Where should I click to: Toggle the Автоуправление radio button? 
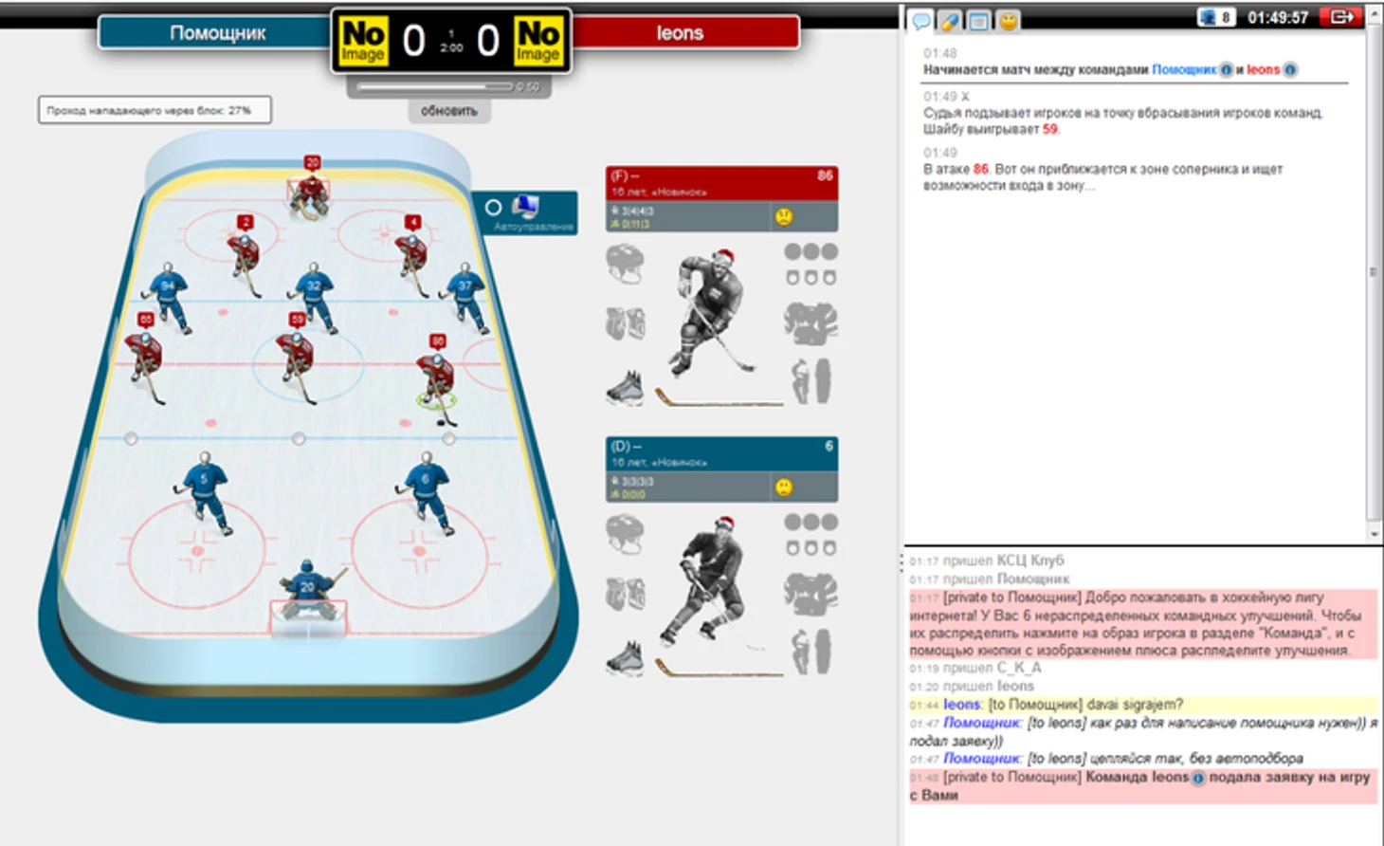coord(493,207)
